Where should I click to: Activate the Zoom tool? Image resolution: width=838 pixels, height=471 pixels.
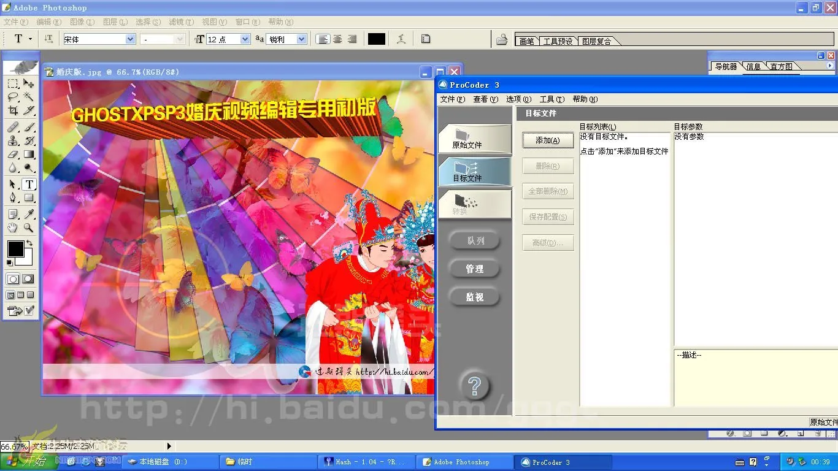pos(28,228)
